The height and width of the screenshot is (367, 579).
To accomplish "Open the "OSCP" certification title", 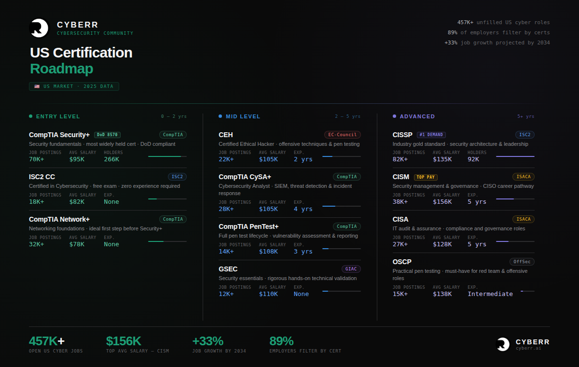I will coord(402,262).
